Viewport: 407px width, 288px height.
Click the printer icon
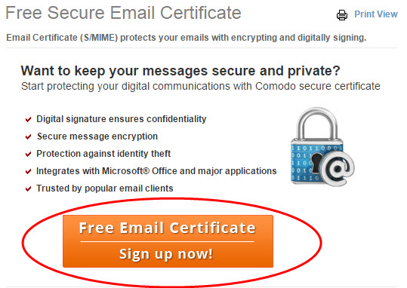(341, 15)
